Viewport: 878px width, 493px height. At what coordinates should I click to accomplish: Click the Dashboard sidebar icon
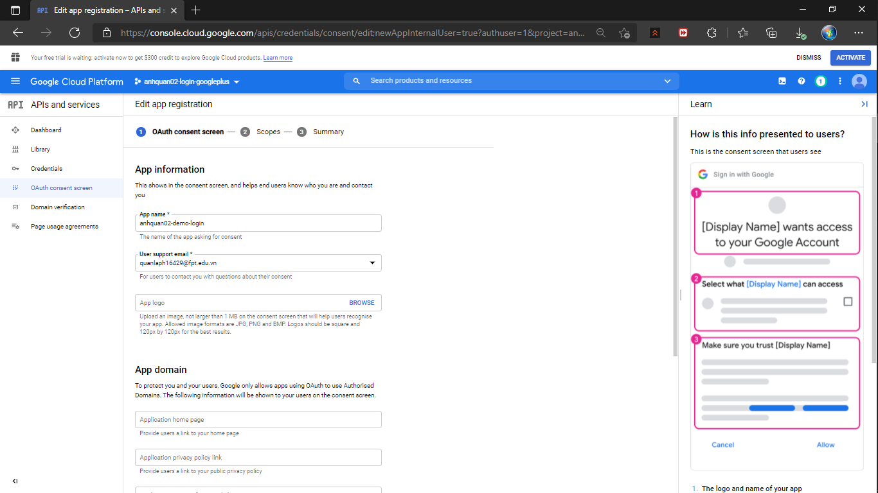click(15, 130)
